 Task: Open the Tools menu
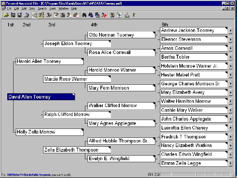tap(53, 9)
